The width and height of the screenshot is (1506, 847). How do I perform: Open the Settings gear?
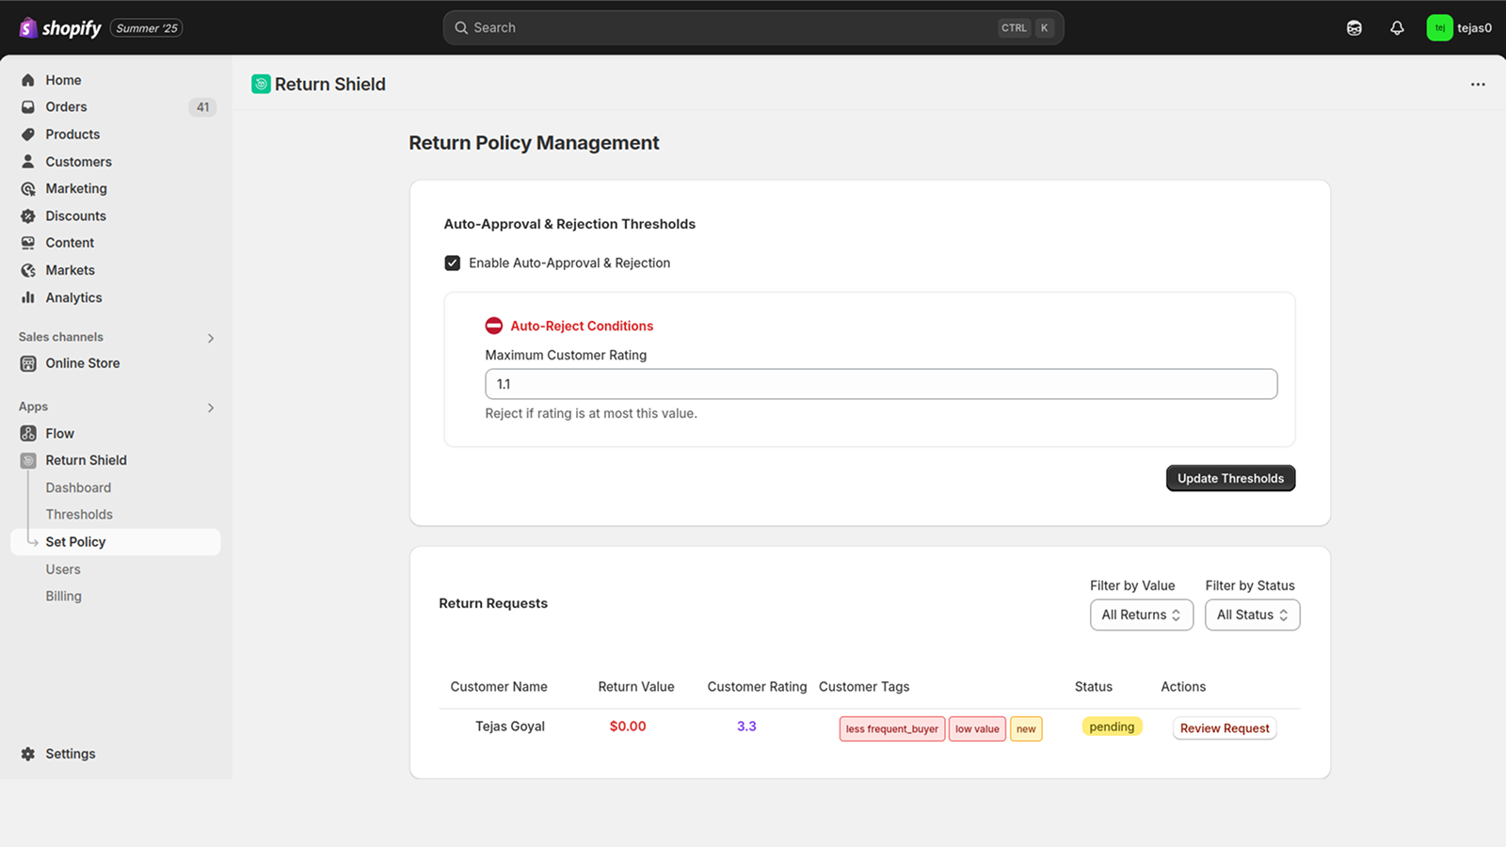[28, 753]
